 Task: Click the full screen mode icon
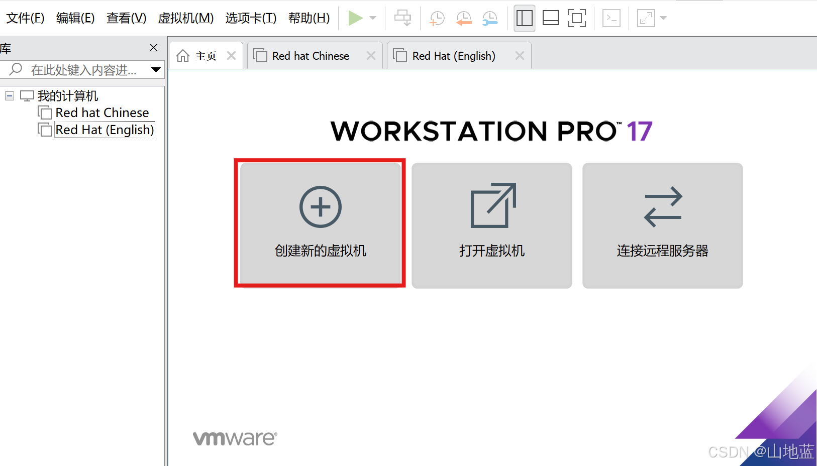pos(577,18)
